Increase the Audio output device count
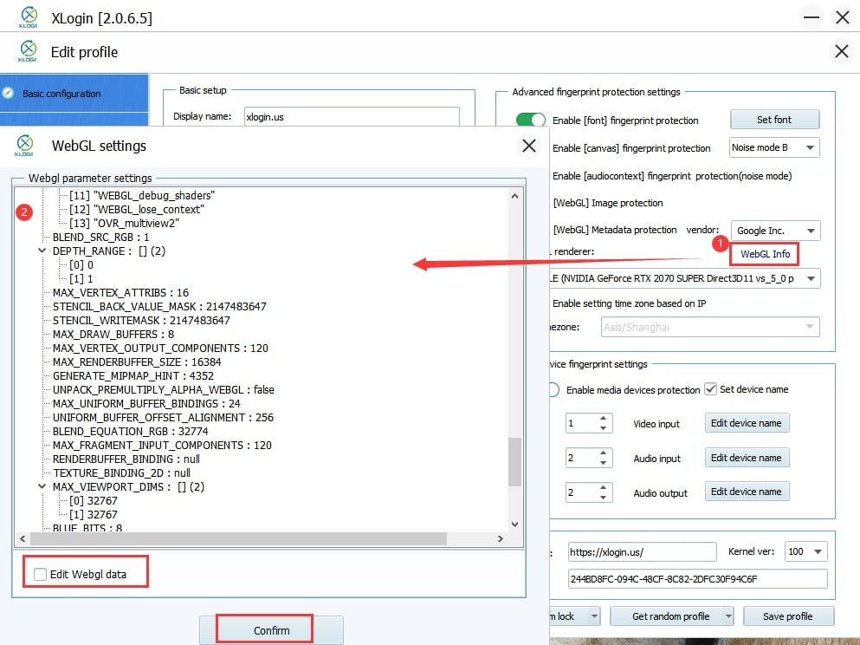This screenshot has width=860, height=645. (603, 487)
